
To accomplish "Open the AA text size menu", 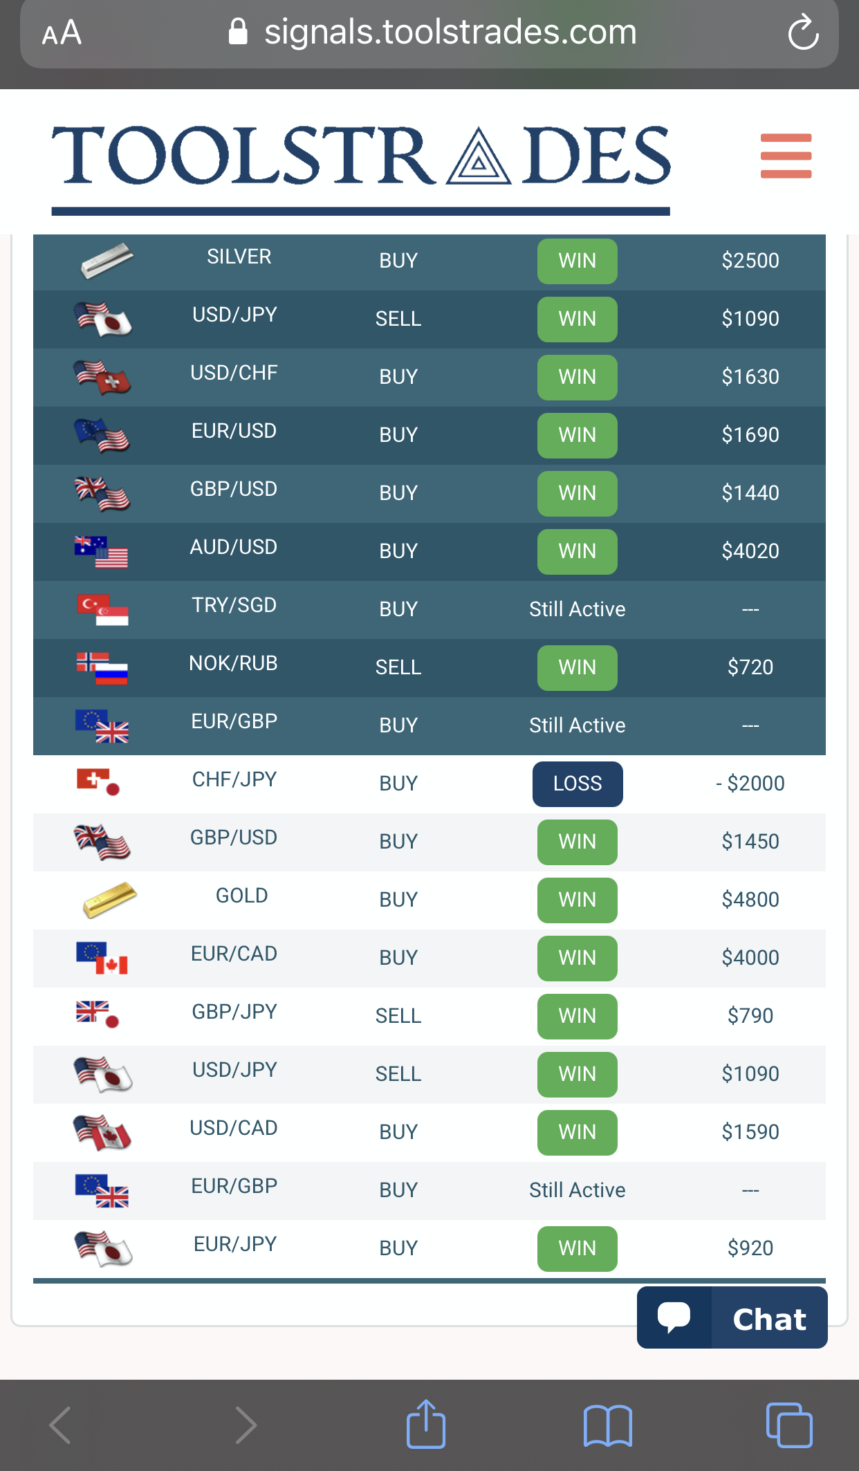I will pyautogui.click(x=62, y=32).
